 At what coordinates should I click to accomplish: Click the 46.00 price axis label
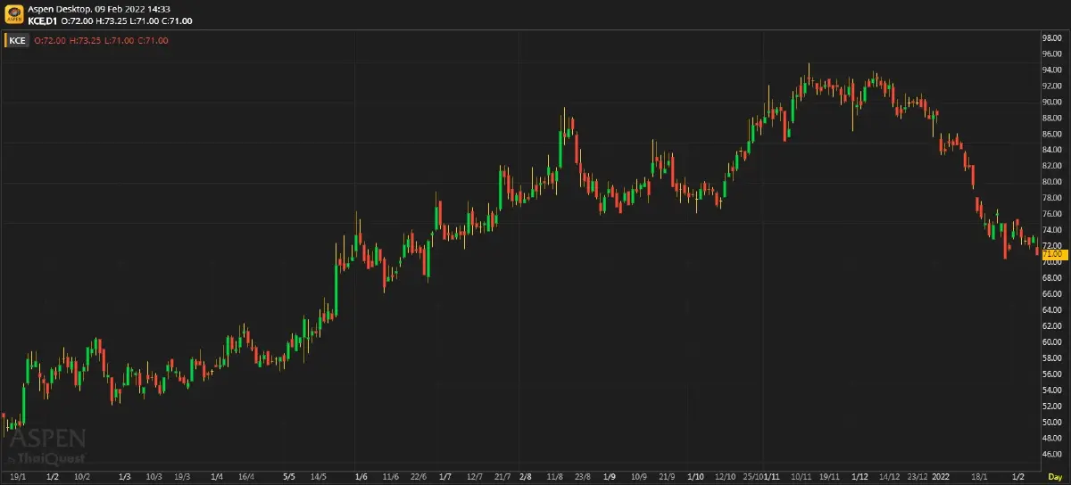(x=1051, y=454)
